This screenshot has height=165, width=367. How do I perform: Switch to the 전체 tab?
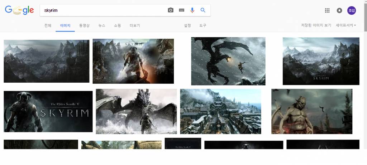coord(48,25)
